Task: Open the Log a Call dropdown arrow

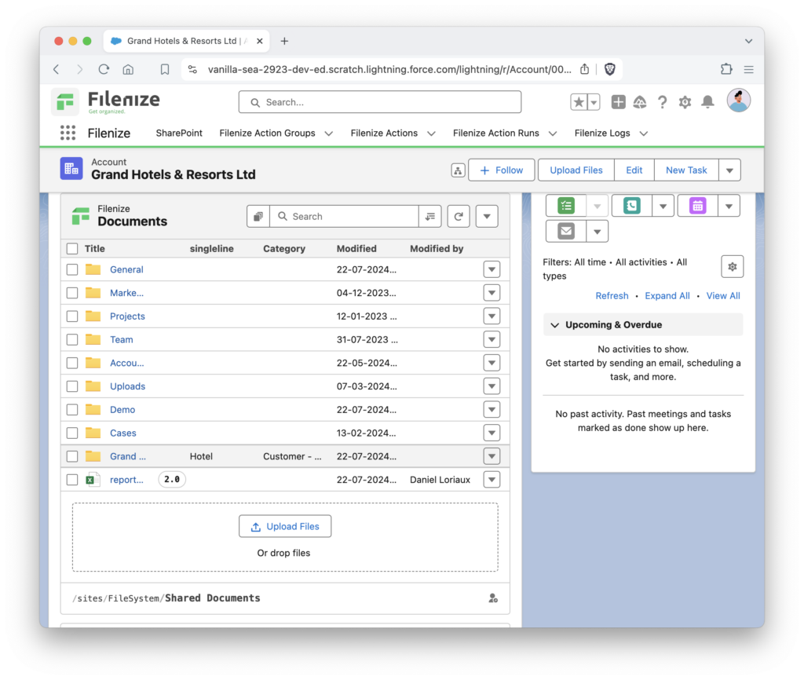Action: click(x=663, y=207)
